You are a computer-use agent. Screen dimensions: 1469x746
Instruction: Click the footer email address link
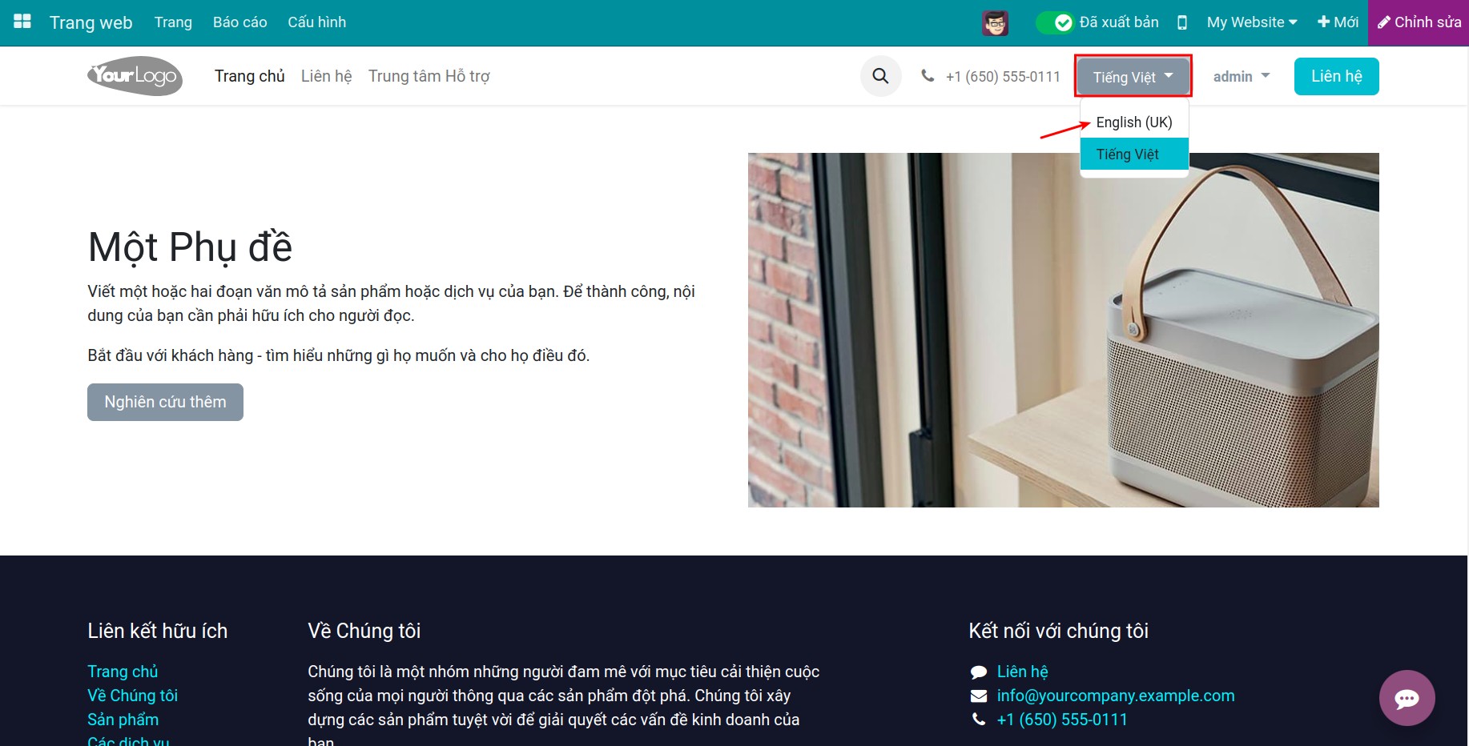pos(1116,696)
